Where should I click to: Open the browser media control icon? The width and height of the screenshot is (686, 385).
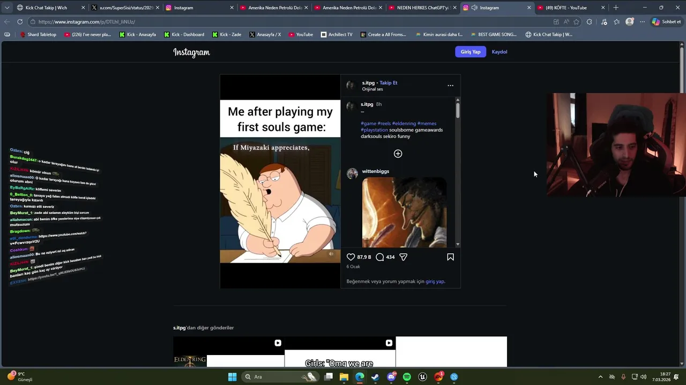tap(604, 22)
